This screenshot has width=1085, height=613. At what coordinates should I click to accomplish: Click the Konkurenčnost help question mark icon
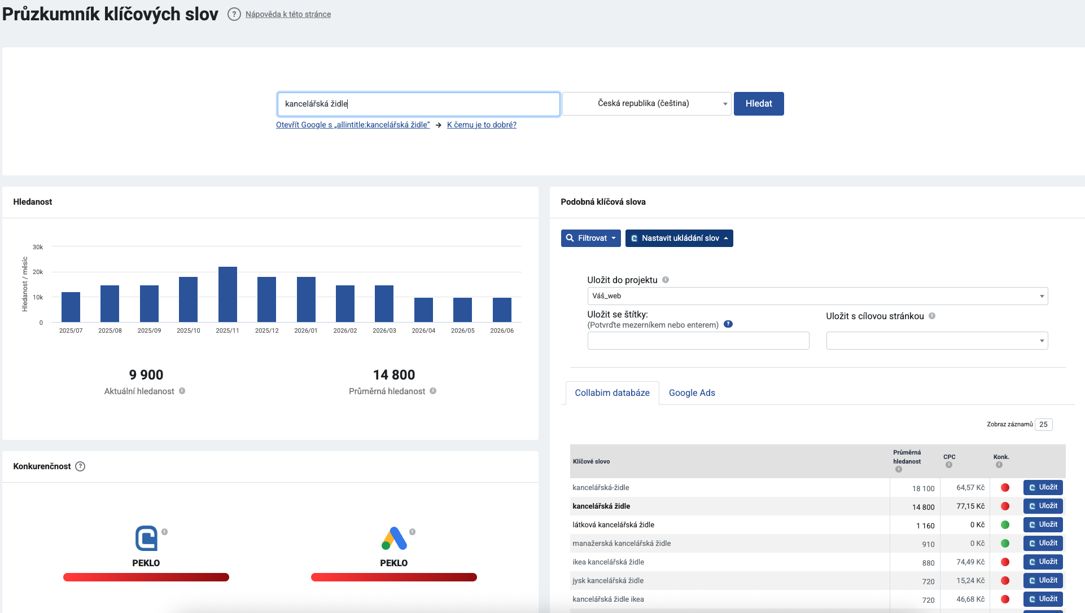pyautogui.click(x=80, y=466)
